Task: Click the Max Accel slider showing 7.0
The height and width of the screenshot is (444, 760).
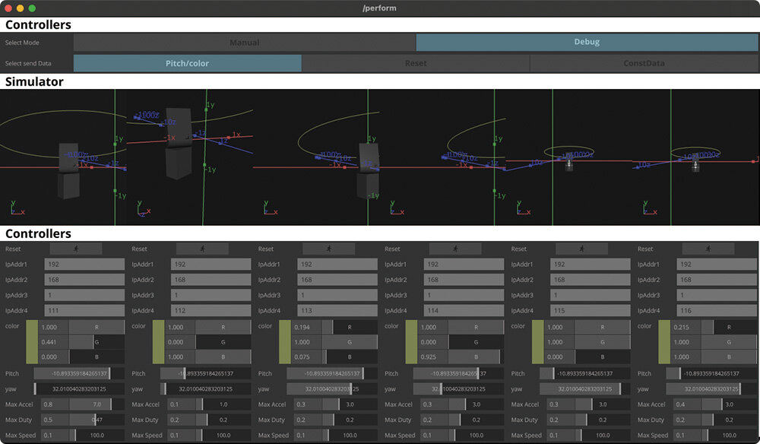Action: [x=97, y=404]
